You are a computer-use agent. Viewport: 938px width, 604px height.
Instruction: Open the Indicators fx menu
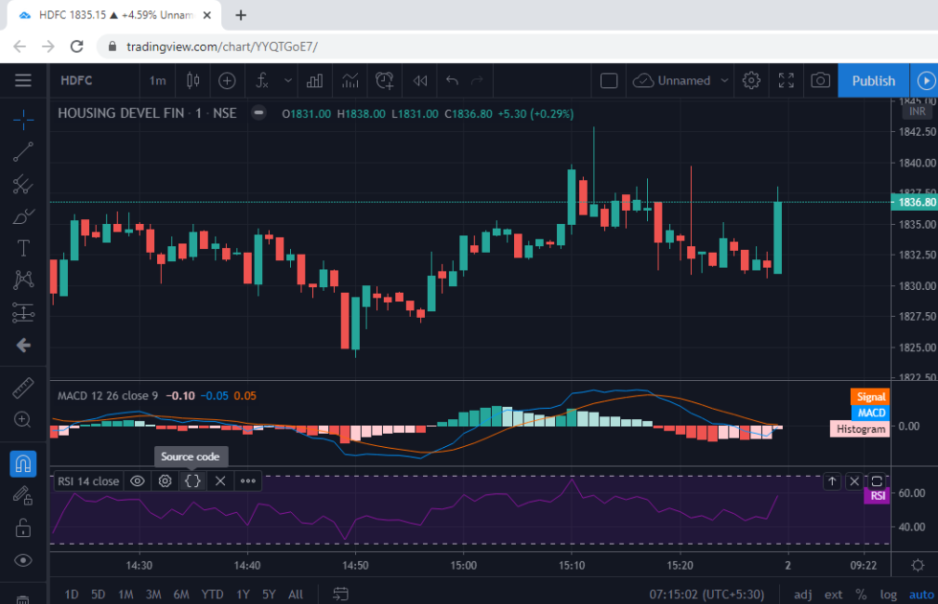click(262, 80)
